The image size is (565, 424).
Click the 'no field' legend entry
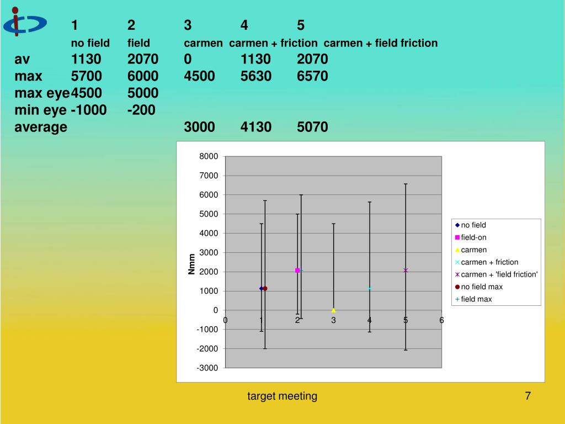point(470,225)
